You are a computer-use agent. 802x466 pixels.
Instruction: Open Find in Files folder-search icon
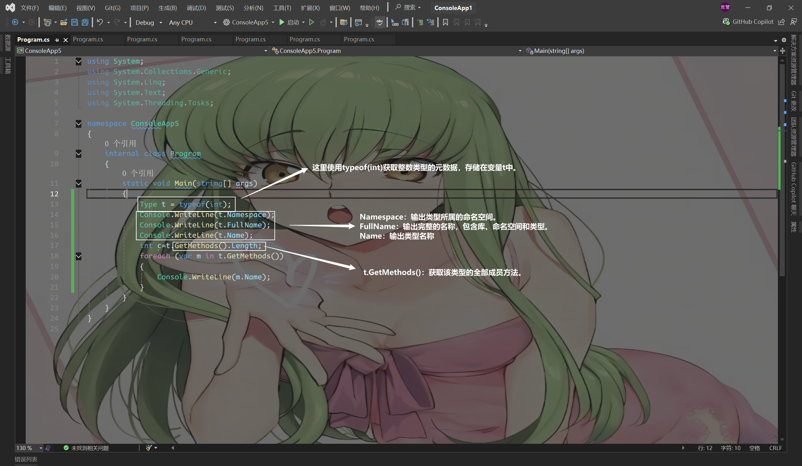tap(344, 22)
